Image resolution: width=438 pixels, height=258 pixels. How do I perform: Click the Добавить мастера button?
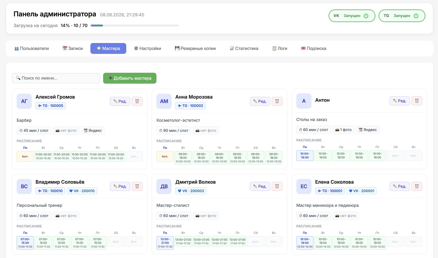(x=130, y=78)
